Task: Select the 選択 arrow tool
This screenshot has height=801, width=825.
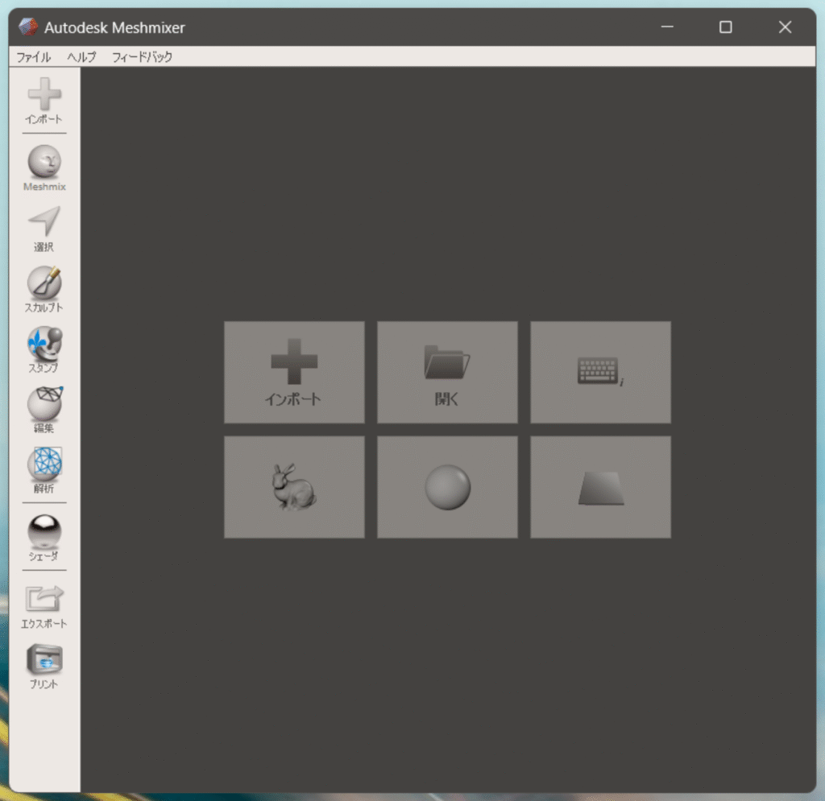Action: [44, 229]
